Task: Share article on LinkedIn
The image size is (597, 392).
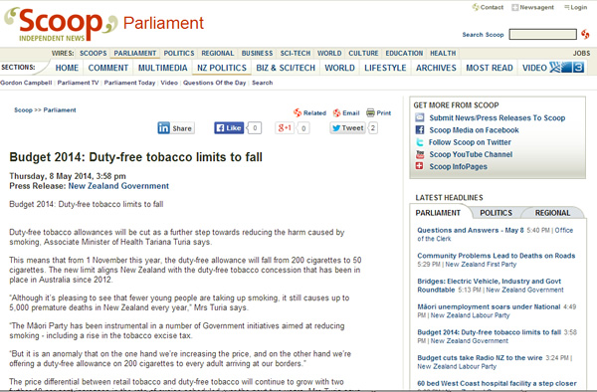Action: [176, 128]
